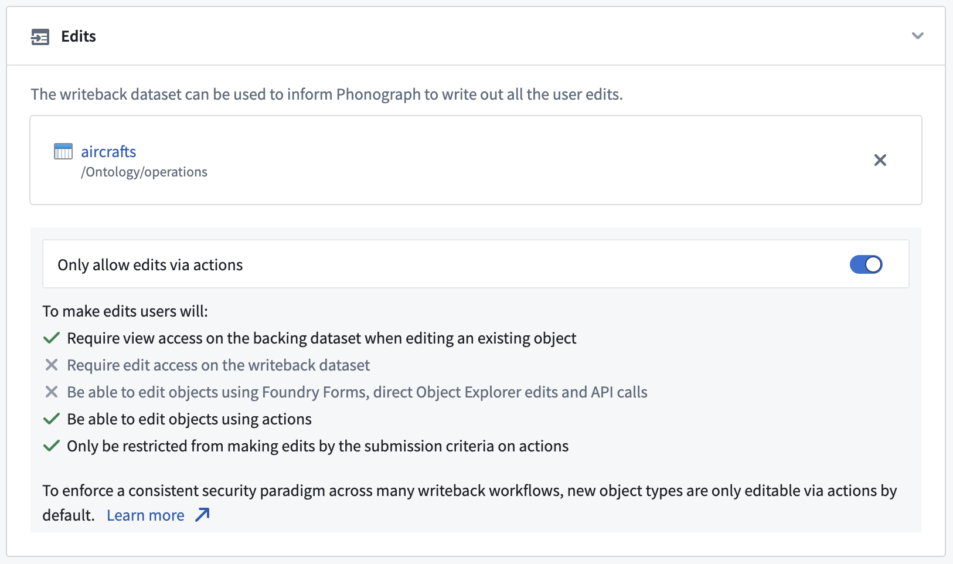
Task: Click the external arrow after Learn more
Action: tap(202, 515)
